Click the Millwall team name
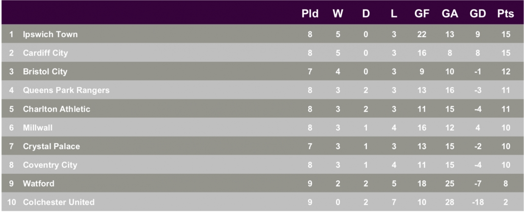This screenshot has width=524, height=212. coord(38,128)
